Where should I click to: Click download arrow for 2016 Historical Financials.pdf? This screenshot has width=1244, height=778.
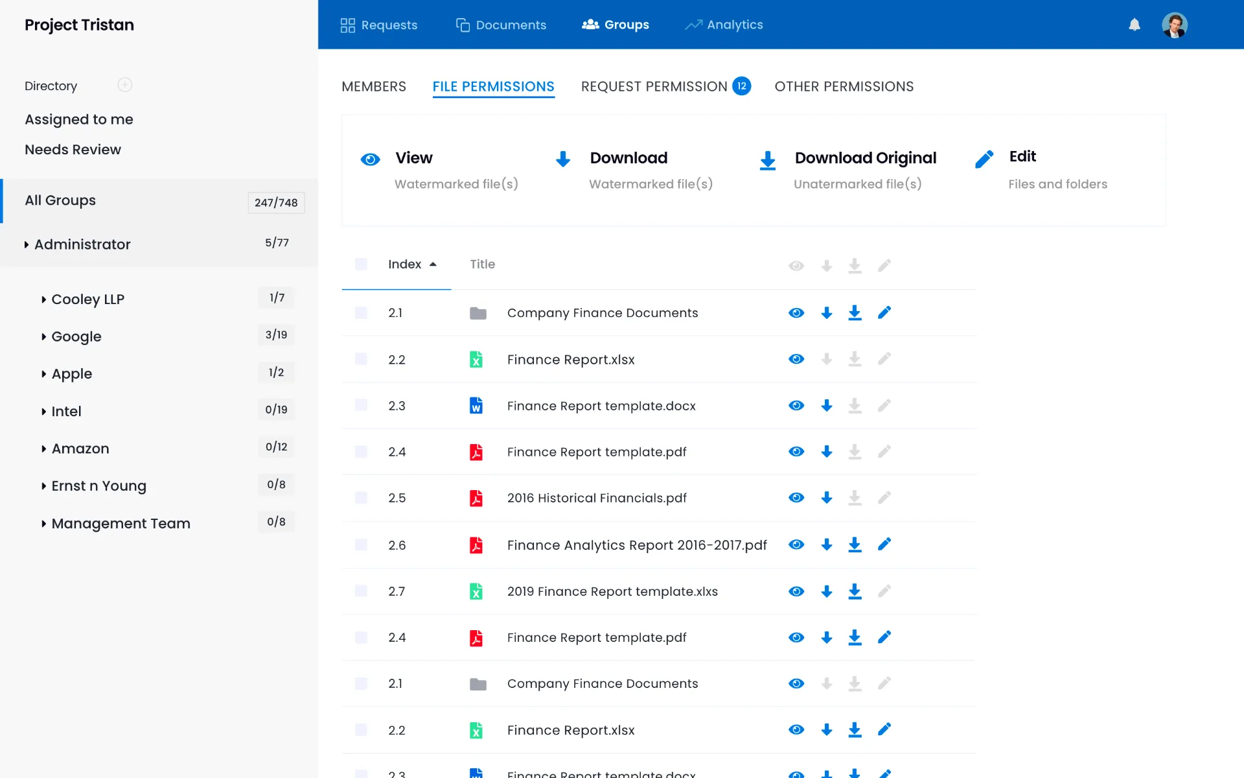826,498
